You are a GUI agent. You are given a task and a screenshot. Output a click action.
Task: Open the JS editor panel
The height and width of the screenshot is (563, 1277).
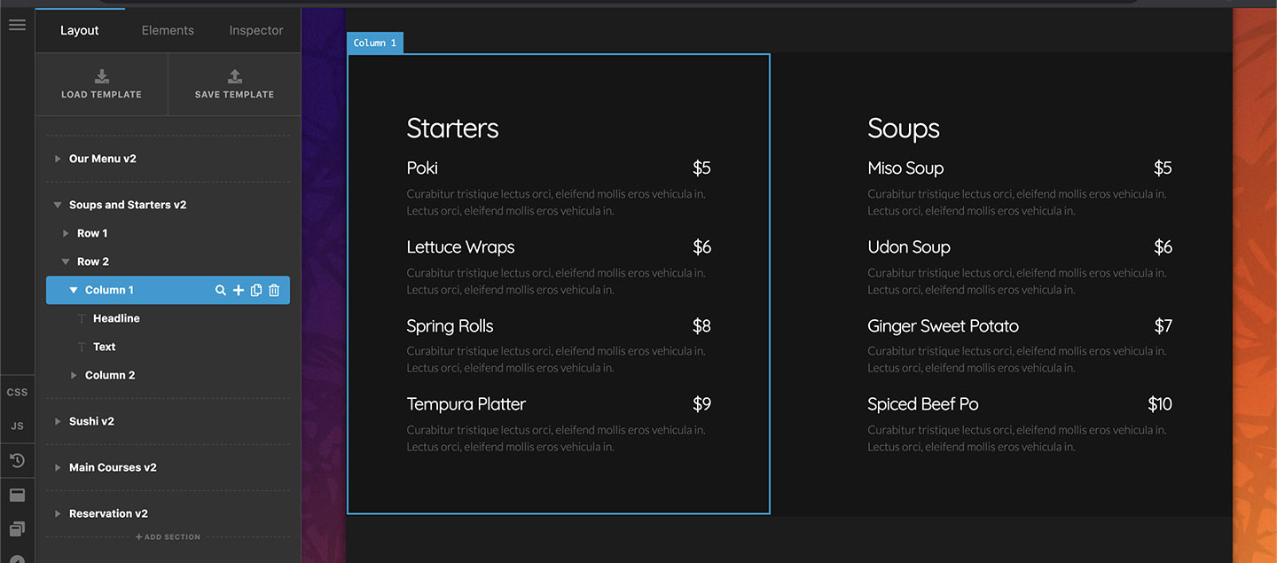(x=17, y=425)
